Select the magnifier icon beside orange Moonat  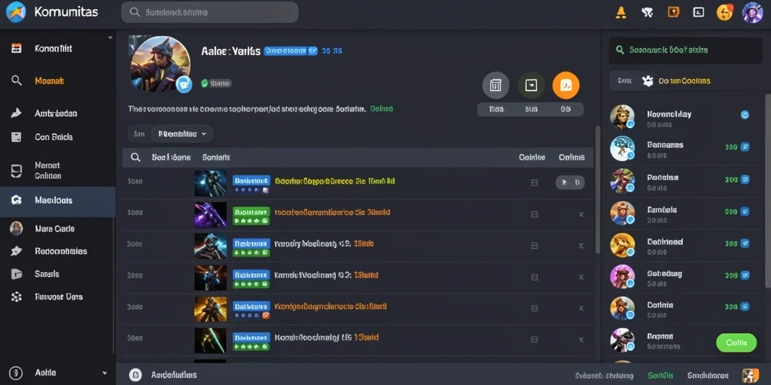coord(17,80)
